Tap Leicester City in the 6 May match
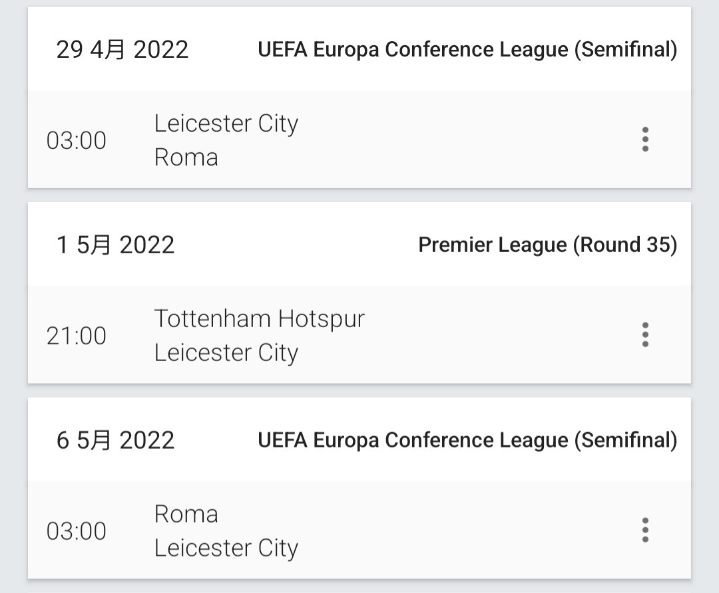This screenshot has height=593, width=719. pyautogui.click(x=226, y=548)
